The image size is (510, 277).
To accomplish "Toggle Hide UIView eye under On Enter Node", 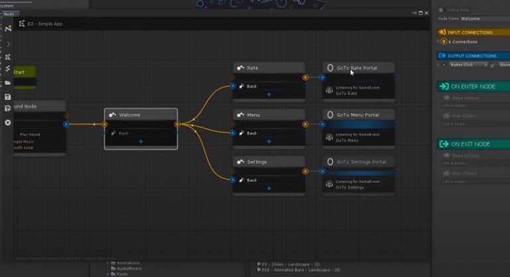I will [445, 117].
